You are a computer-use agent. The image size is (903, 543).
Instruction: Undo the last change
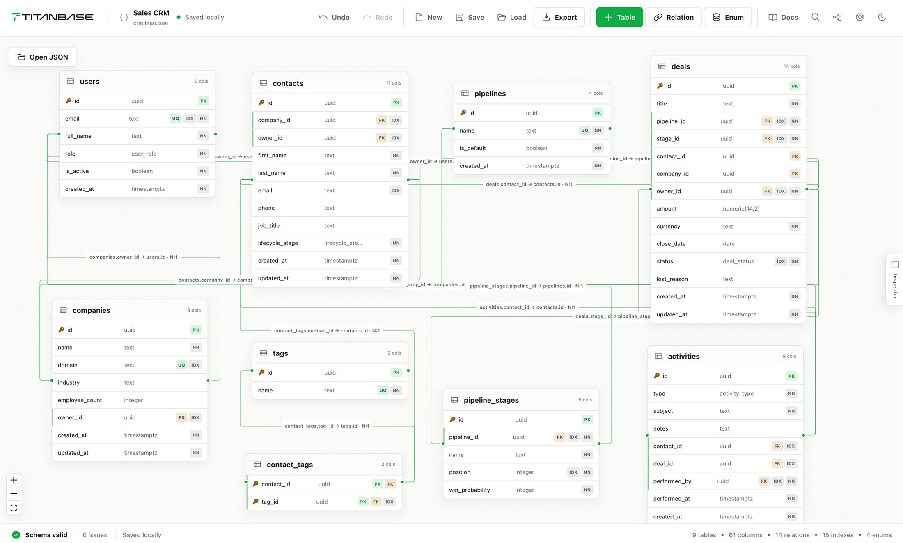click(x=334, y=17)
